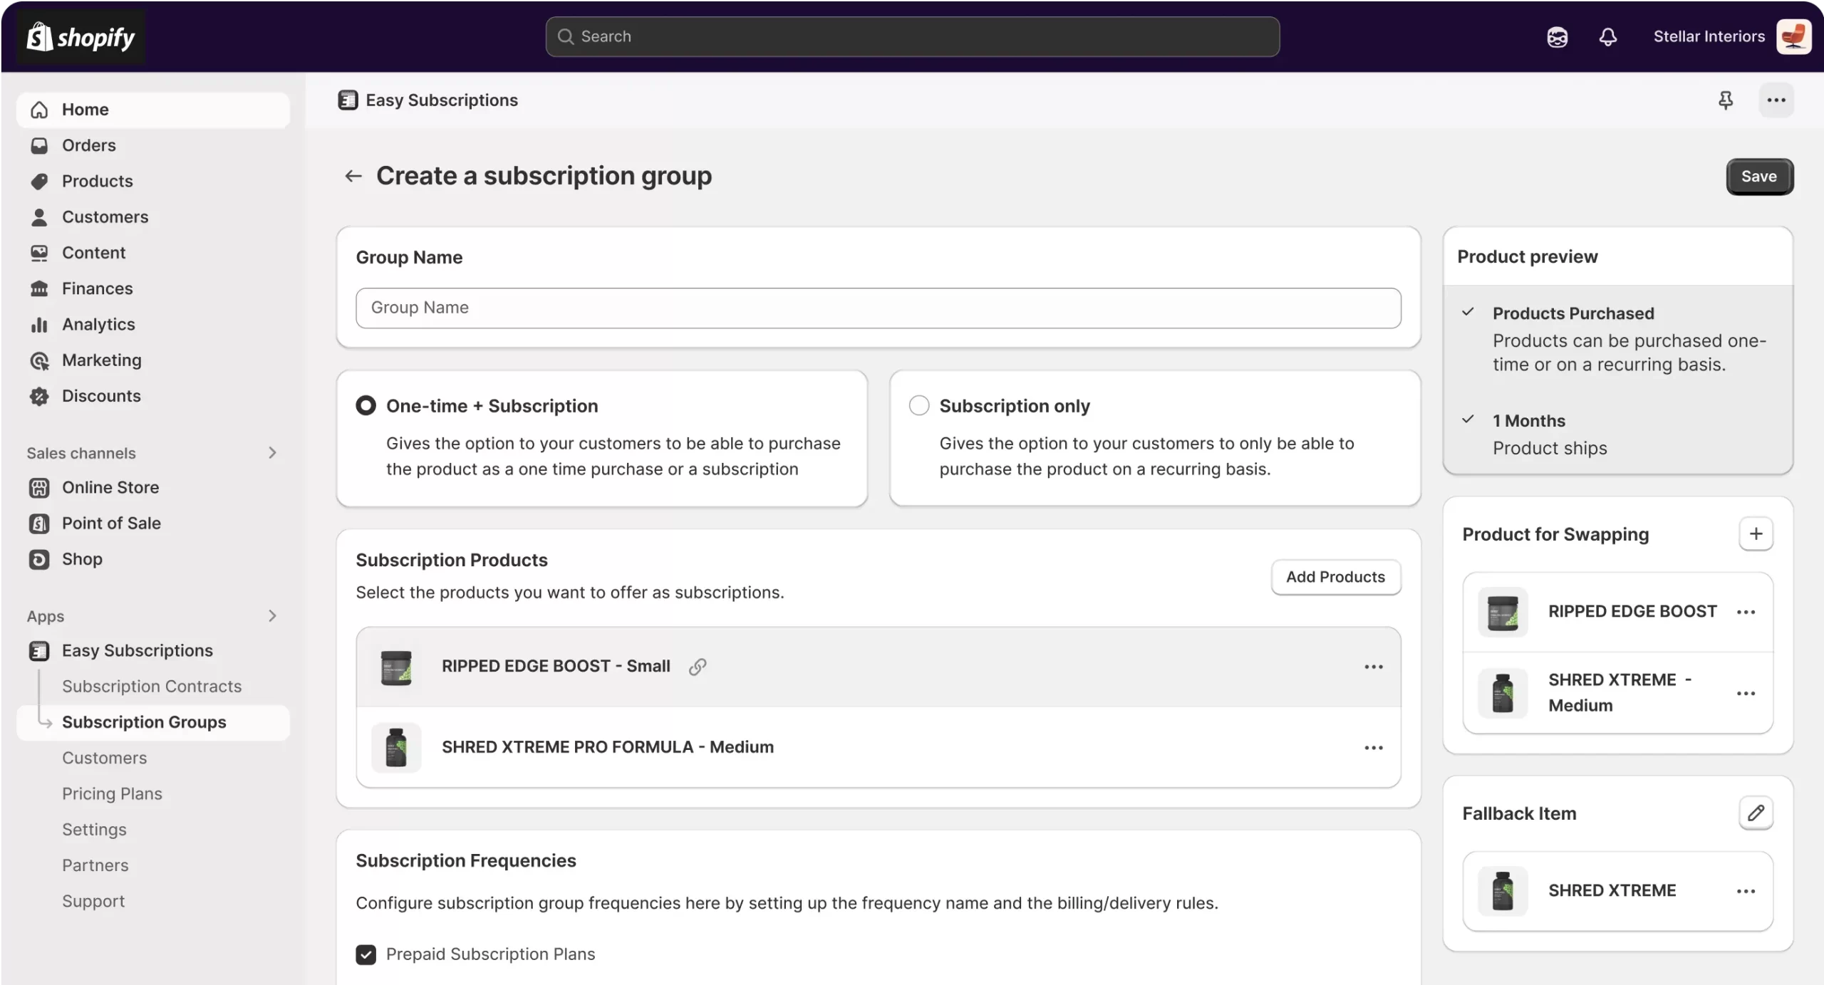Viewport: 1824px width, 985px height.
Task: Edit the Fallback Item with pencil icon
Action: (x=1756, y=813)
